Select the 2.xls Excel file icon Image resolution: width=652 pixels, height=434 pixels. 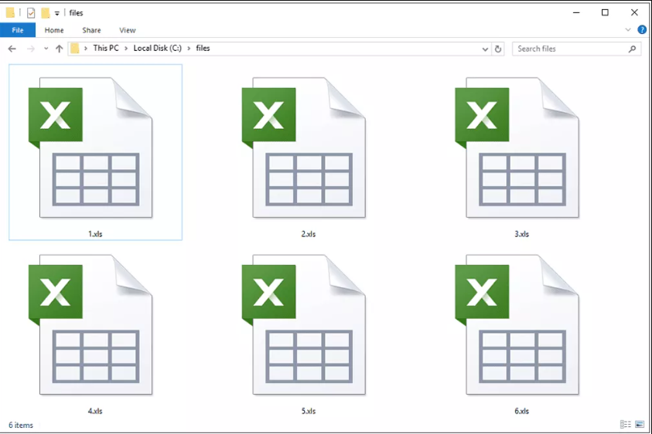(304, 147)
